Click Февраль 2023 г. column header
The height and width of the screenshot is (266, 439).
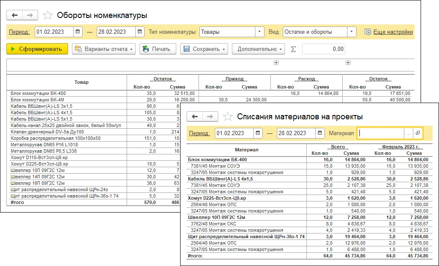click(400, 147)
